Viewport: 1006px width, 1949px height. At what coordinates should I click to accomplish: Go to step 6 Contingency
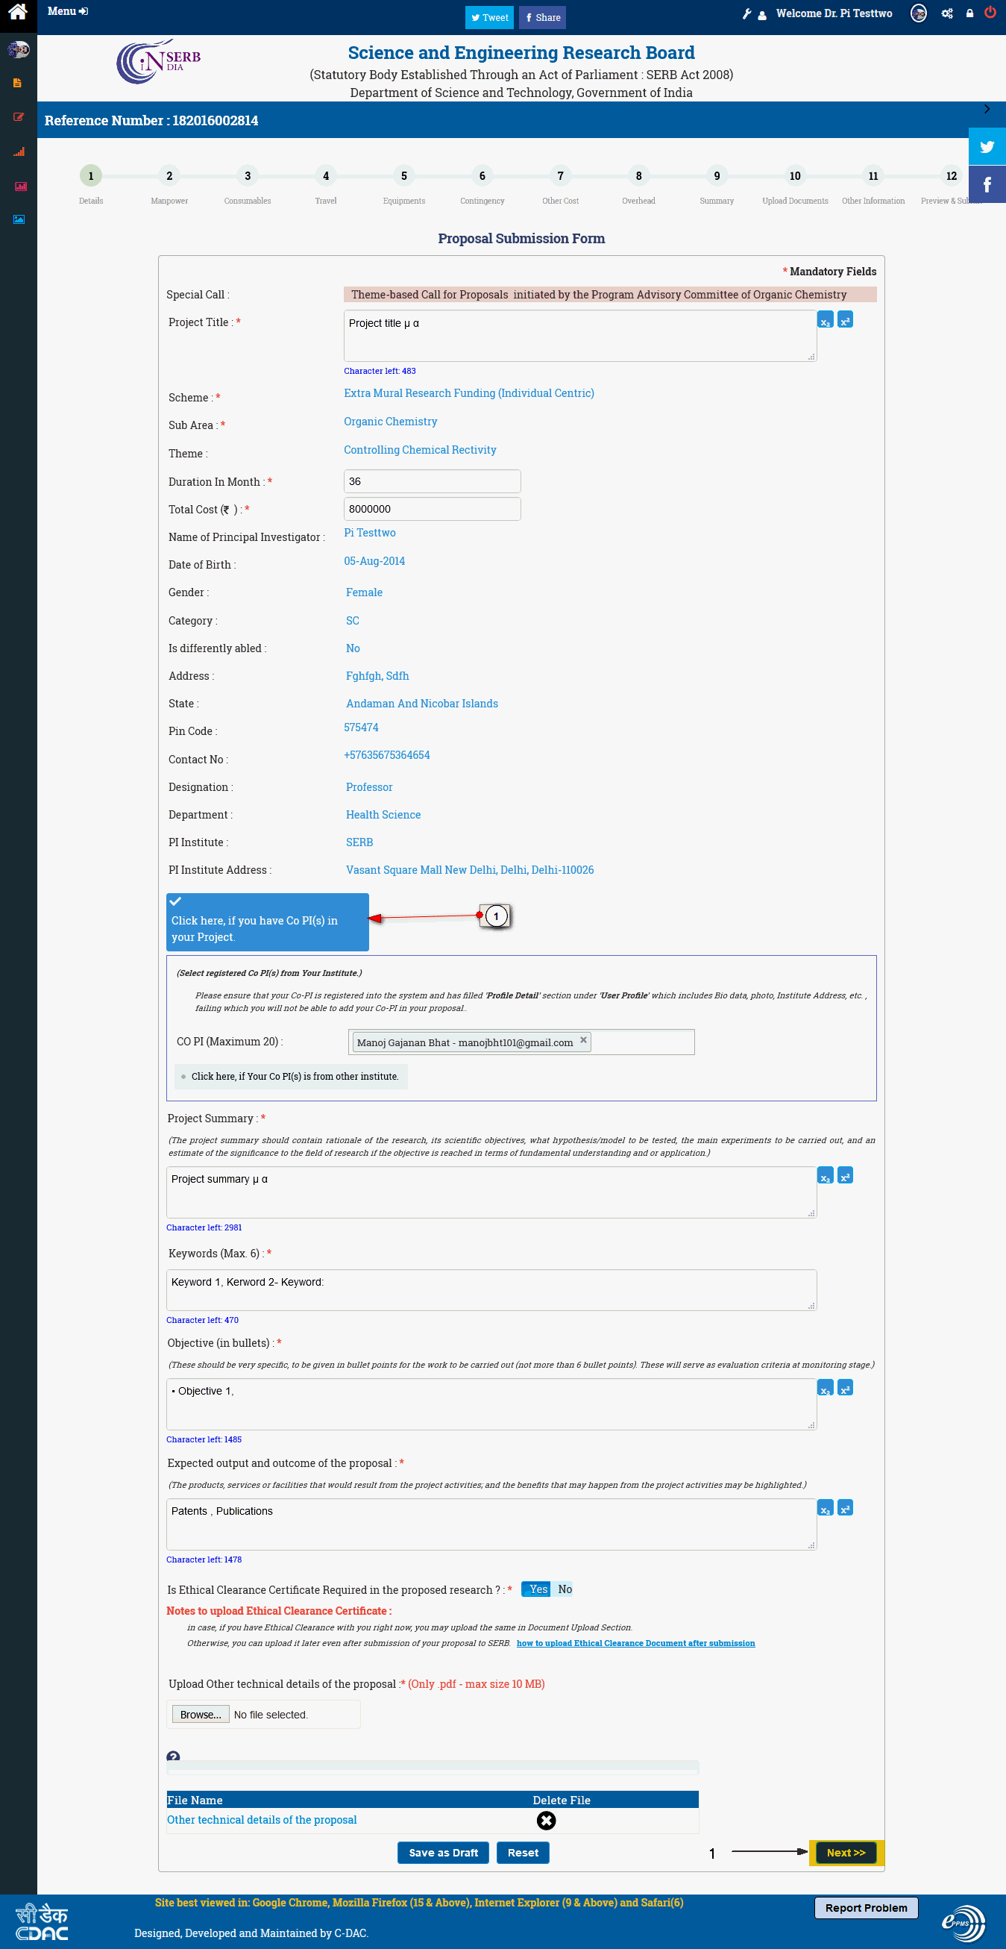[482, 176]
